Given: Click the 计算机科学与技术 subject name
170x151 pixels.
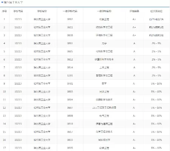Looking at the screenshot, I should tap(104, 60).
